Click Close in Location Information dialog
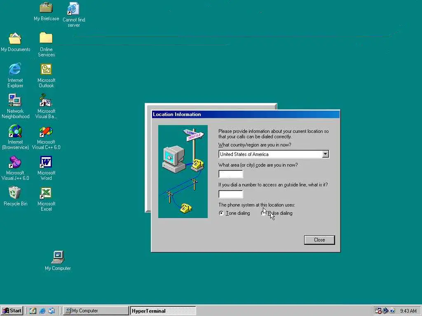The height and width of the screenshot is (316, 422). tap(319, 240)
